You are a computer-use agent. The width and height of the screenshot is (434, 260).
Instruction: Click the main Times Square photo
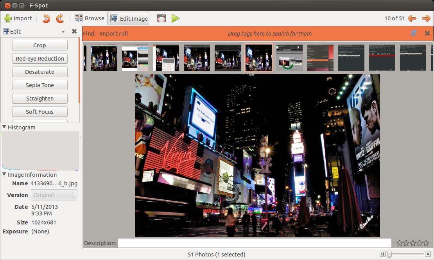point(257,156)
